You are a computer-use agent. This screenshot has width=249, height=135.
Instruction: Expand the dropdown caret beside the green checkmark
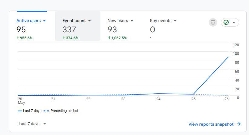[x=234, y=23]
